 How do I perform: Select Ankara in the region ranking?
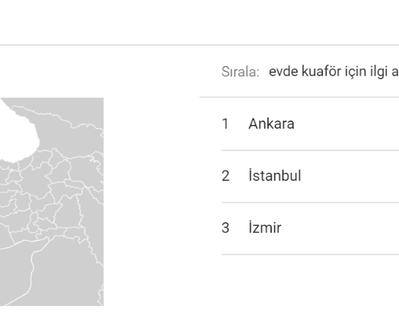click(x=271, y=124)
